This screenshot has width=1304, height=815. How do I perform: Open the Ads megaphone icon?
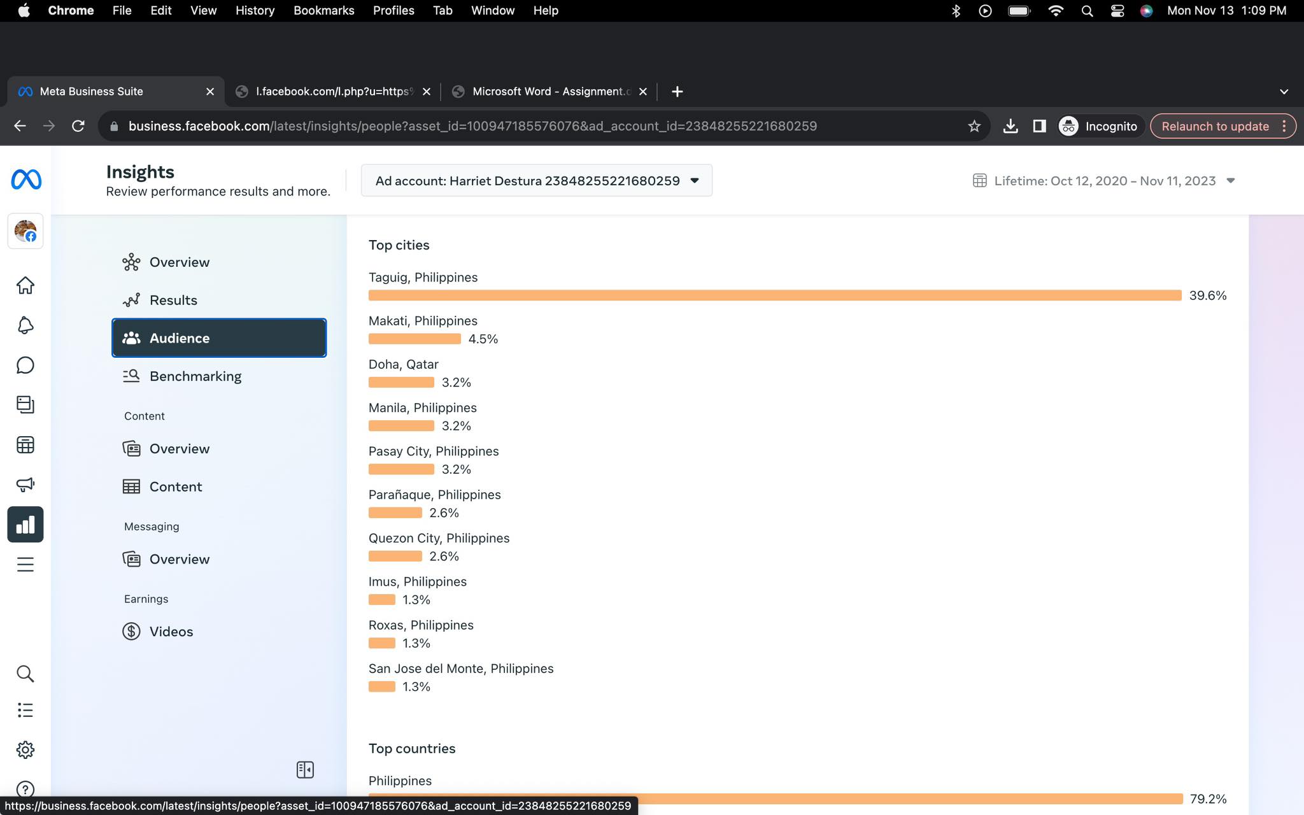point(25,485)
